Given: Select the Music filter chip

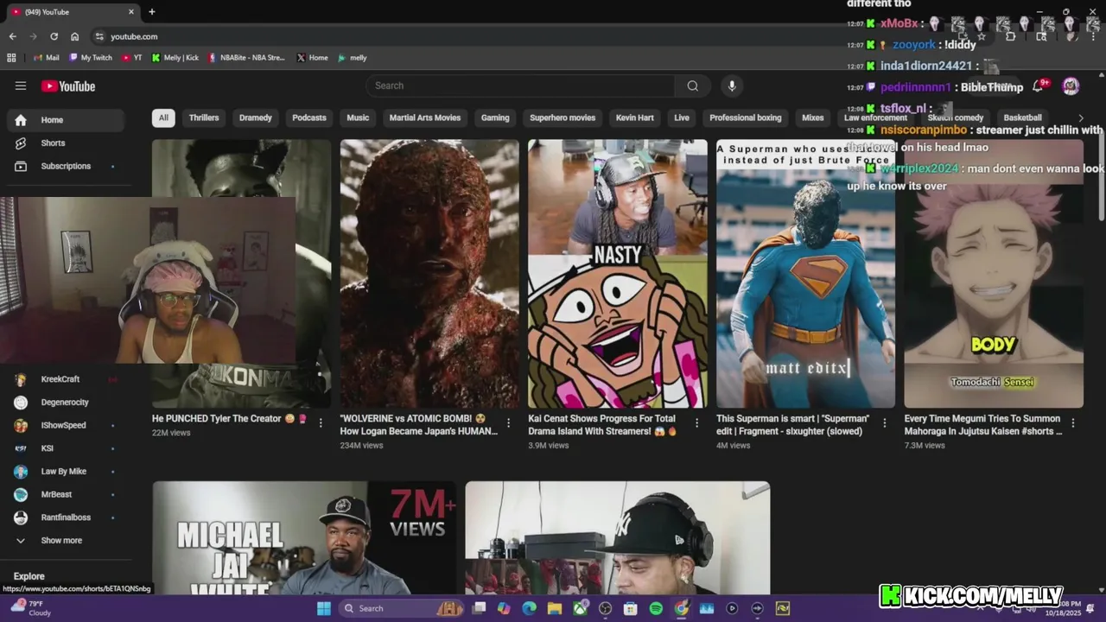Looking at the screenshot, I should pyautogui.click(x=358, y=117).
